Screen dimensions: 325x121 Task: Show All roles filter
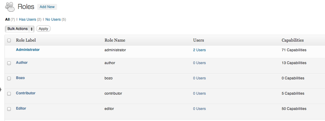click(x=8, y=19)
